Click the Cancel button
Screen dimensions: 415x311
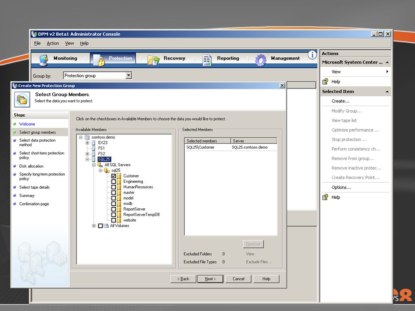(239, 279)
